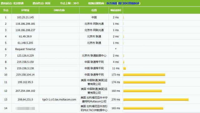This screenshot has width=200, height=113.
Task: Select IP address 103.25.21.145
Action: click(x=25, y=17)
